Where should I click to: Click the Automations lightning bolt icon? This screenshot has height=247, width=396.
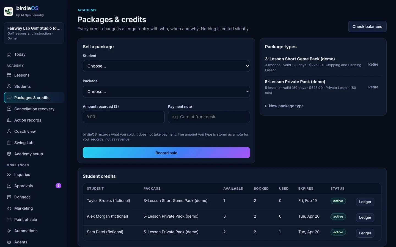pyautogui.click(x=9, y=231)
